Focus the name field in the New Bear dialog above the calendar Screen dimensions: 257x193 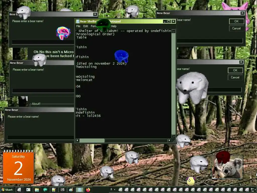pos(41,137)
